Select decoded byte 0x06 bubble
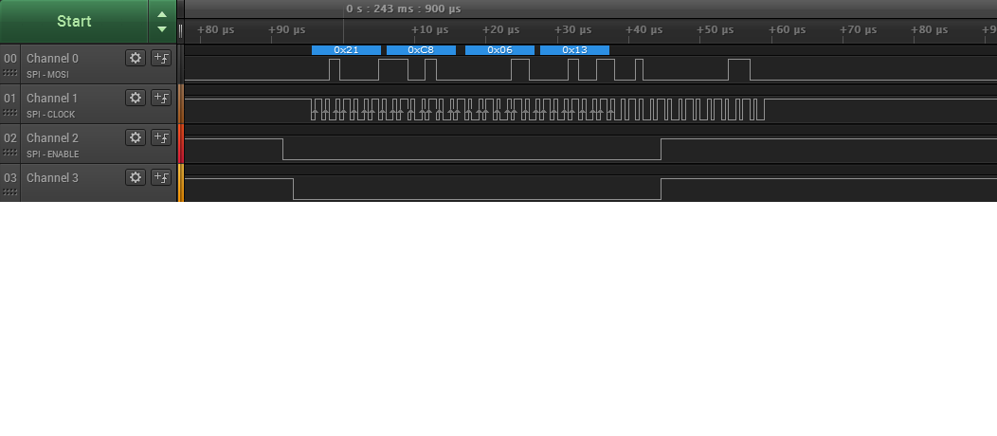 point(499,50)
